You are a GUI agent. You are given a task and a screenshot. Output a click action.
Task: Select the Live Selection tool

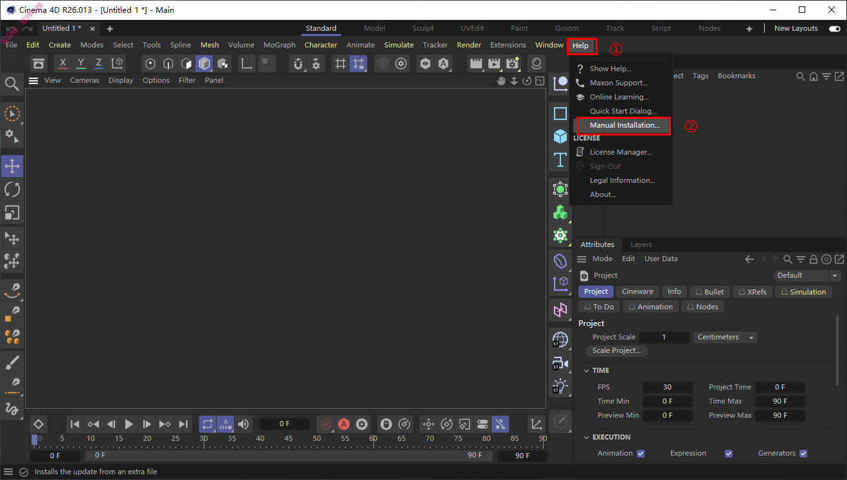[x=12, y=114]
